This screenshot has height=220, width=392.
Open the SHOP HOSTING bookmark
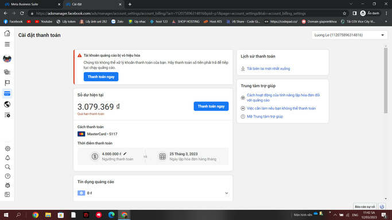[186, 22]
